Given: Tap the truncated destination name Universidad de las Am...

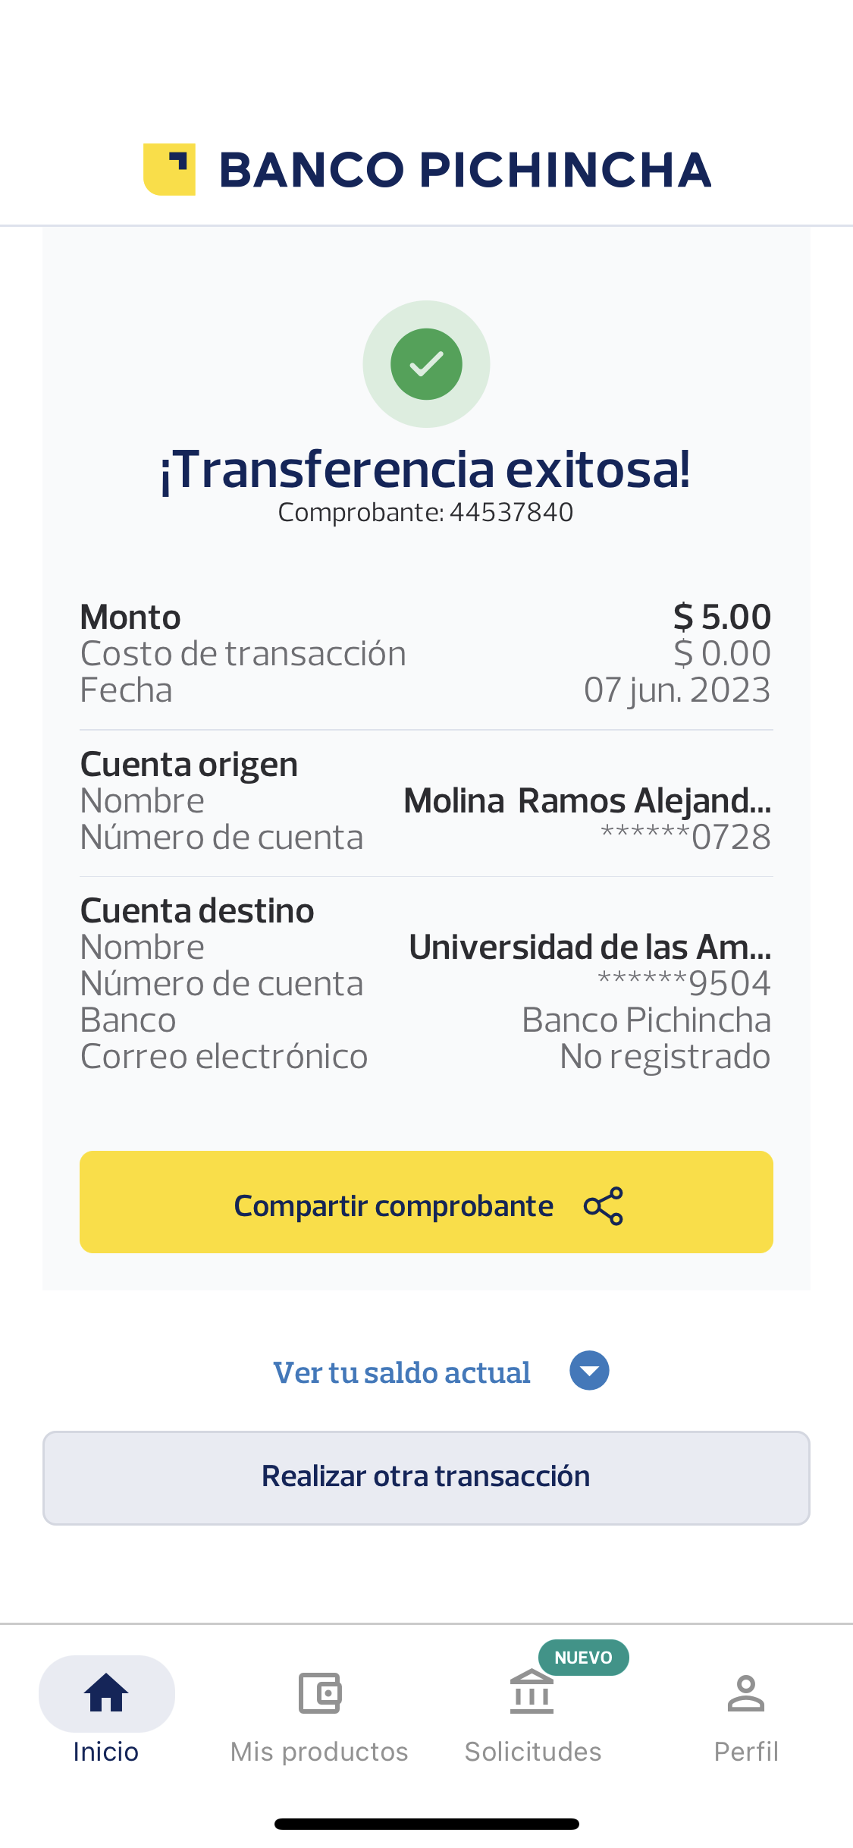Looking at the screenshot, I should point(590,947).
